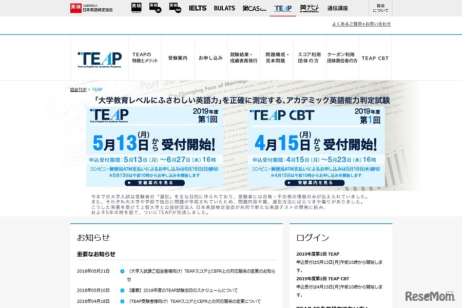Click bullet icon beside 2018年05月10日 notice
462x308 pixels.
122,291
